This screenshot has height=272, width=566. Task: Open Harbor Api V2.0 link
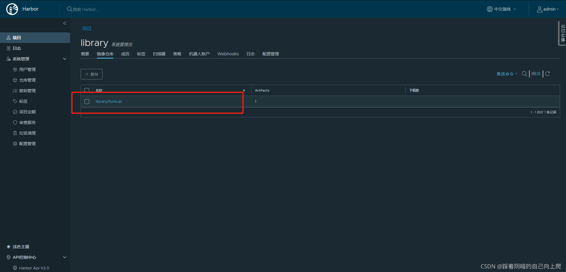[34, 268]
